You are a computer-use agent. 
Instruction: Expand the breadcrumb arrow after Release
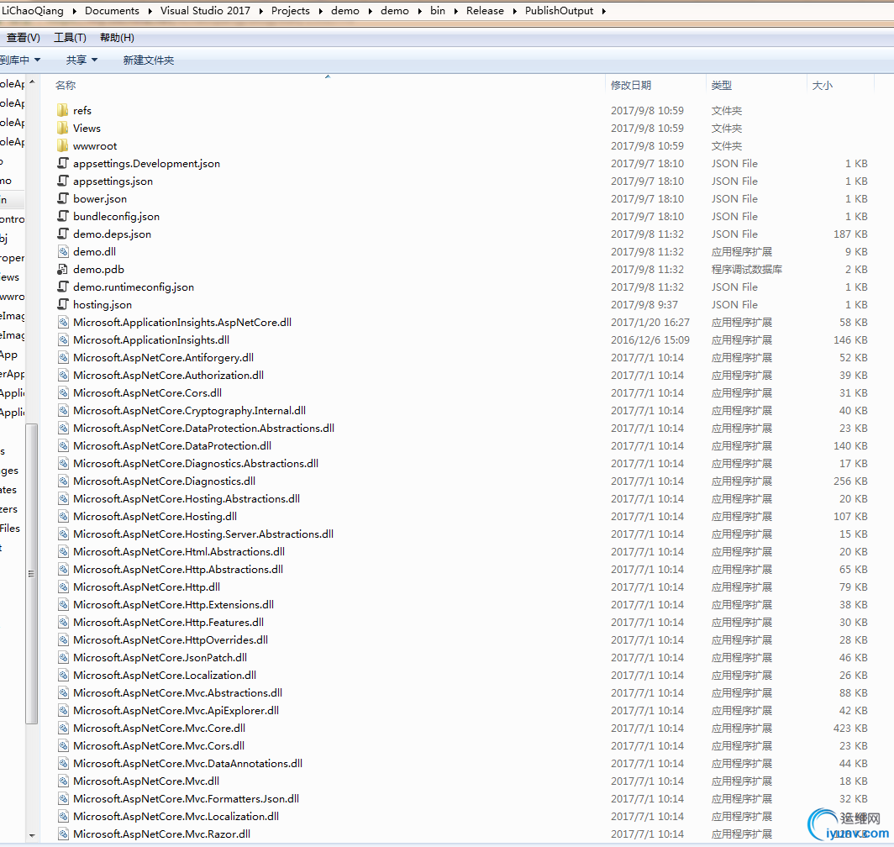[x=514, y=11]
